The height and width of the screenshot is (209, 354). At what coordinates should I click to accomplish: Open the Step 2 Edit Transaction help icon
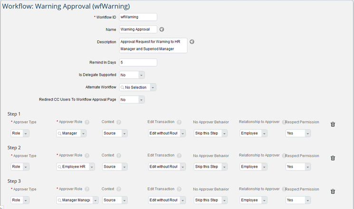click(x=179, y=155)
